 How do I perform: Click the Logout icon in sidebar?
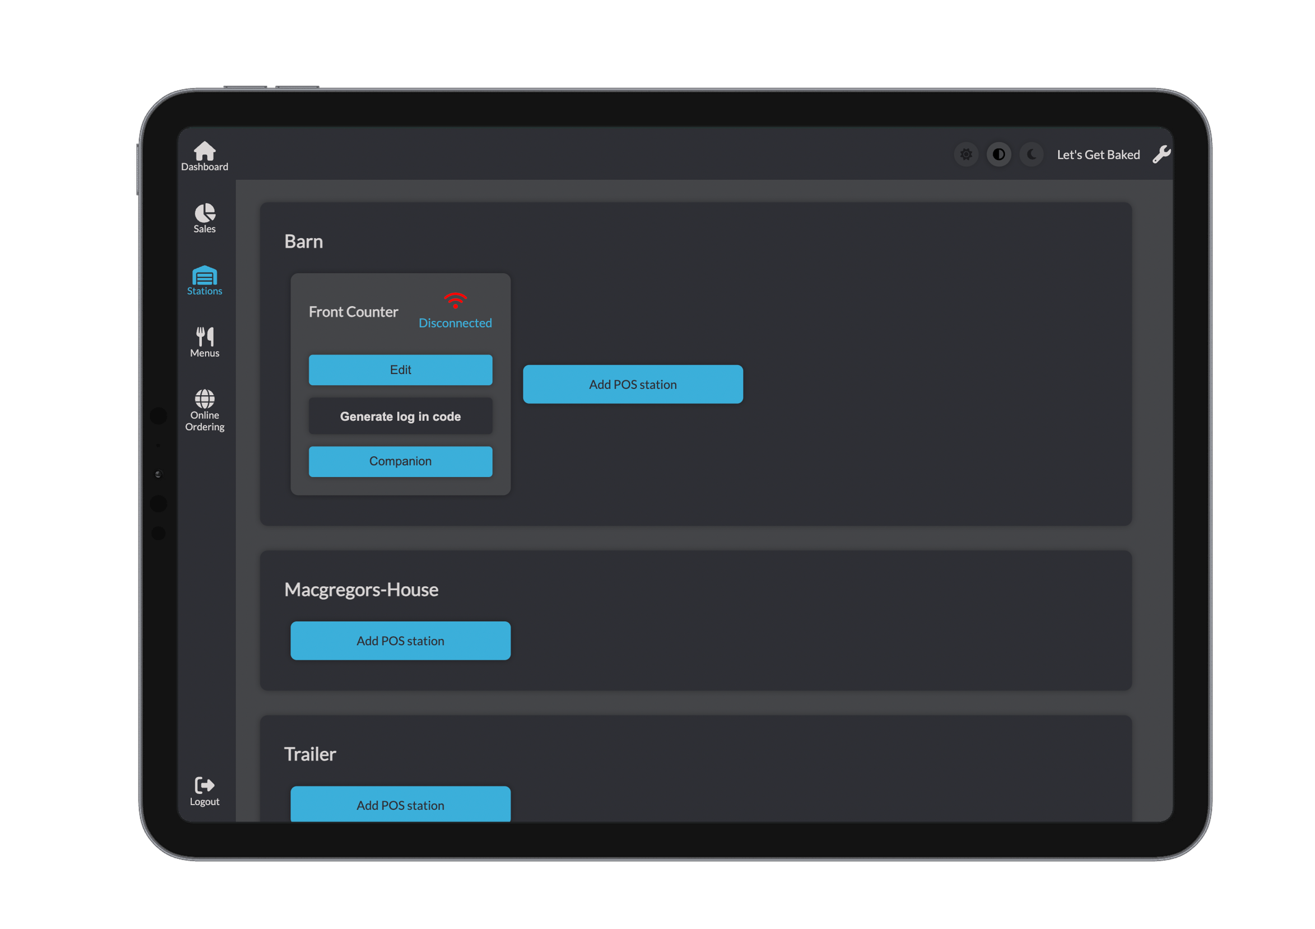tap(204, 790)
